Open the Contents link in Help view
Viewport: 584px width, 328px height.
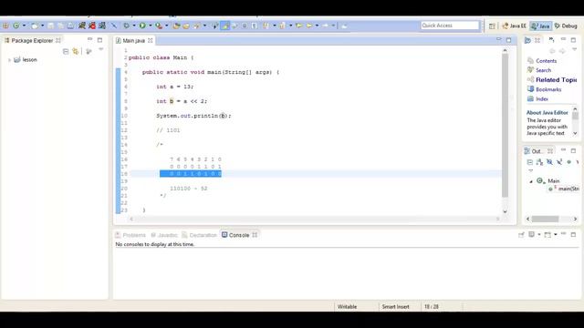546,61
